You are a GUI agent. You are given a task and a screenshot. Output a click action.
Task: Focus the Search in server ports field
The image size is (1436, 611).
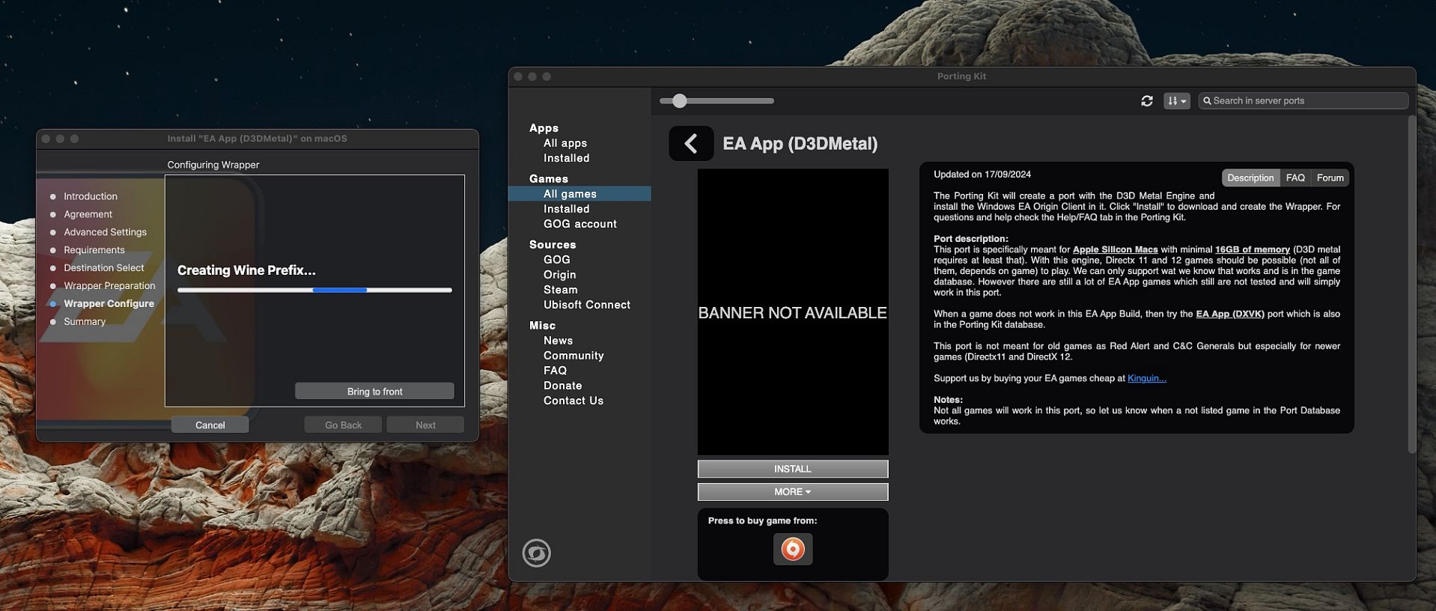point(1306,100)
